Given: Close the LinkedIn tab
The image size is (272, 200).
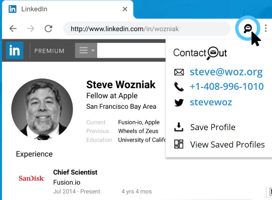Looking at the screenshot, I should click(125, 9).
